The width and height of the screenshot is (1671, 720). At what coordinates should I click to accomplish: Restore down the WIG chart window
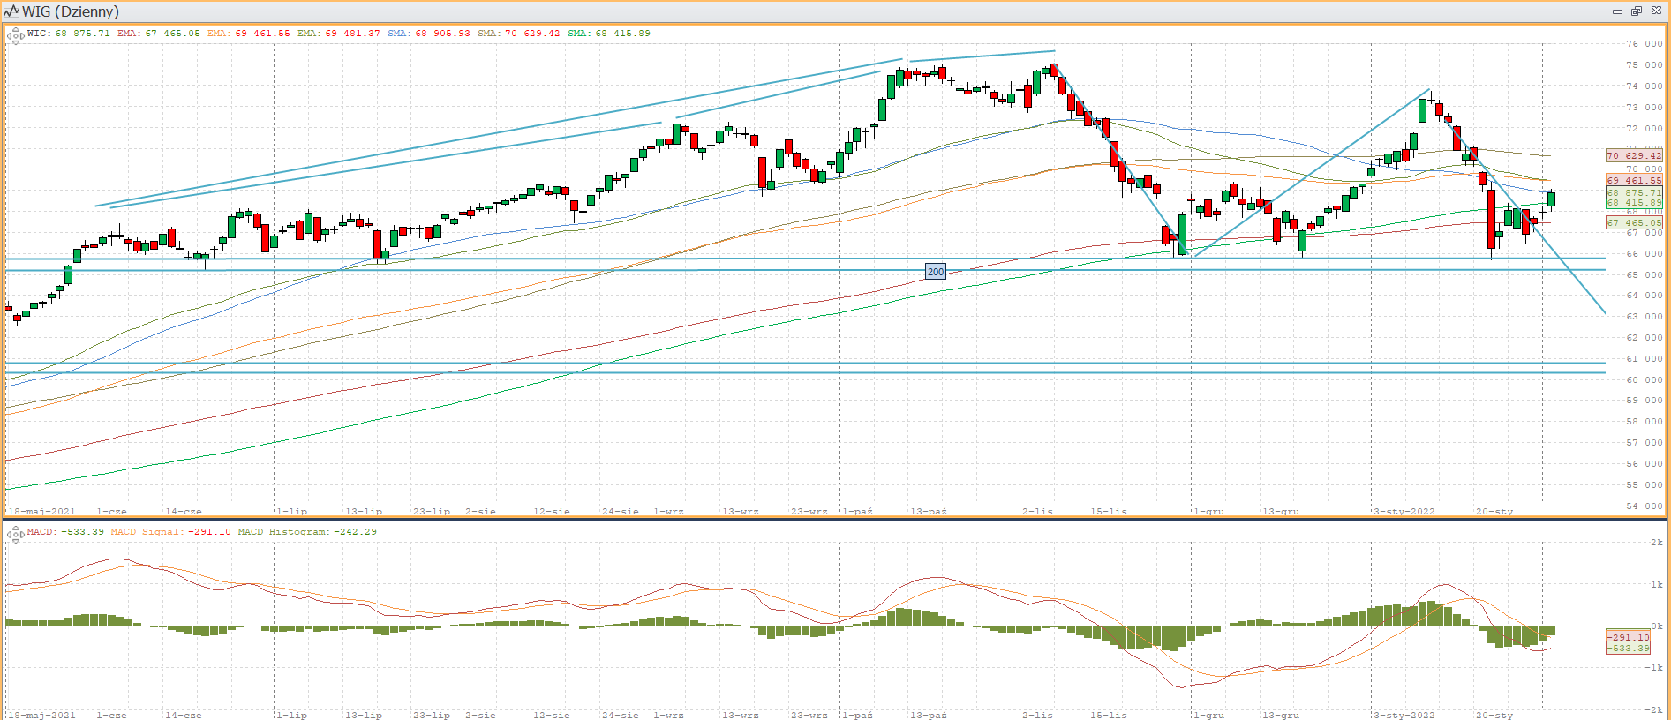tap(1636, 11)
